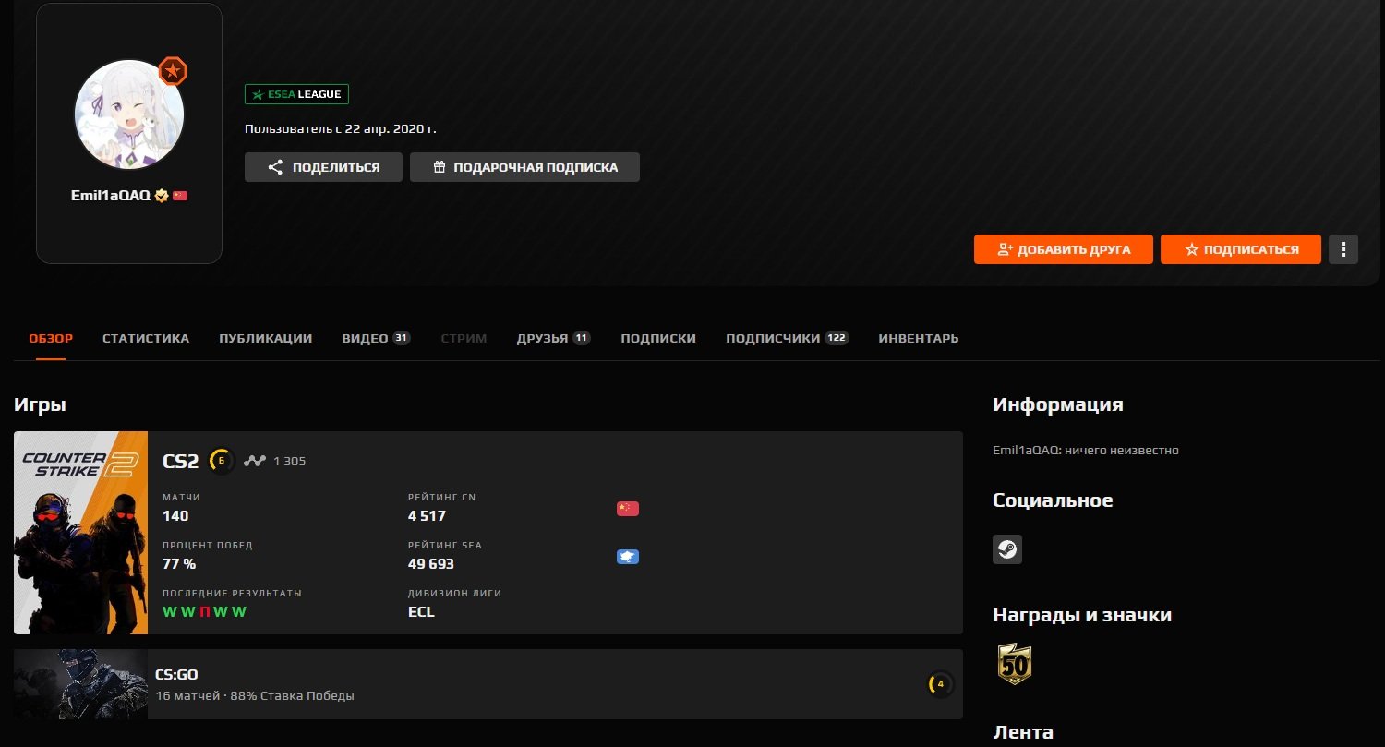Click the CN rating value 4 517
Image resolution: width=1385 pixels, height=747 pixels.
427,515
